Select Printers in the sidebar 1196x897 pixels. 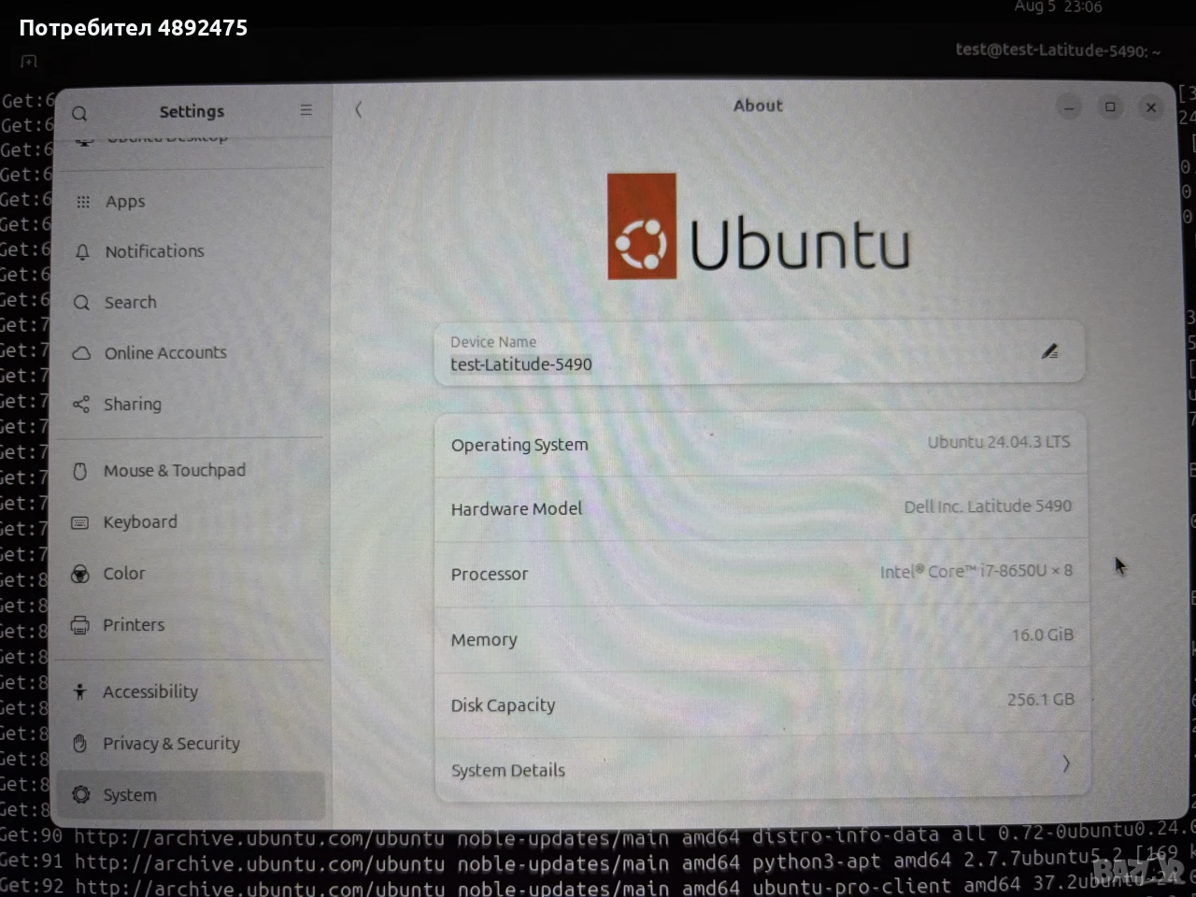(x=191, y=625)
